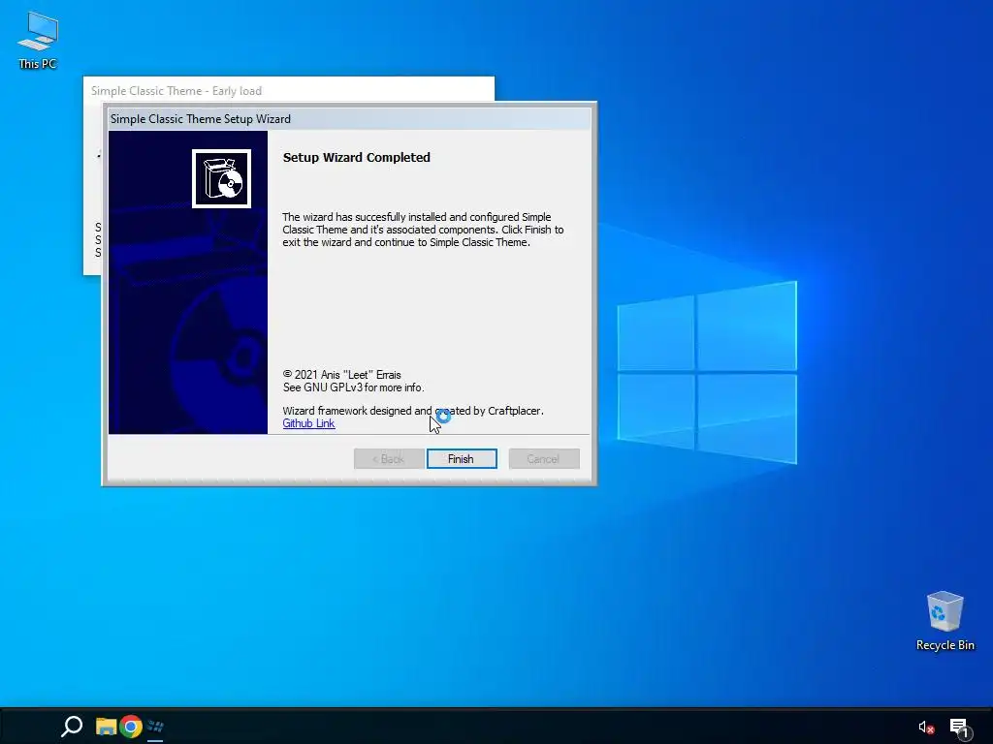Click the disabled Back button

click(x=389, y=458)
